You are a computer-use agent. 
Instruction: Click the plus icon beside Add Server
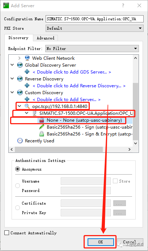coord(27,99)
